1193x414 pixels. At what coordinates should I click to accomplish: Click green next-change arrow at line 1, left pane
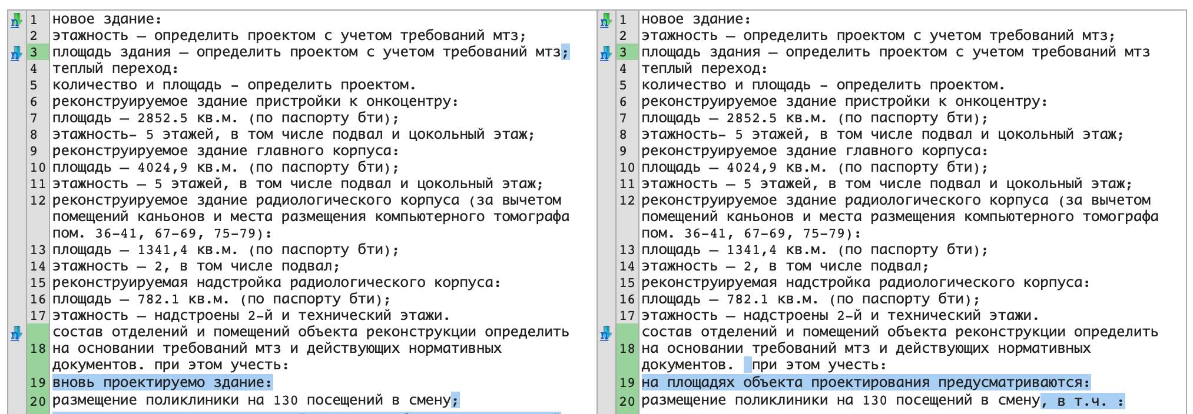pyautogui.click(x=16, y=20)
